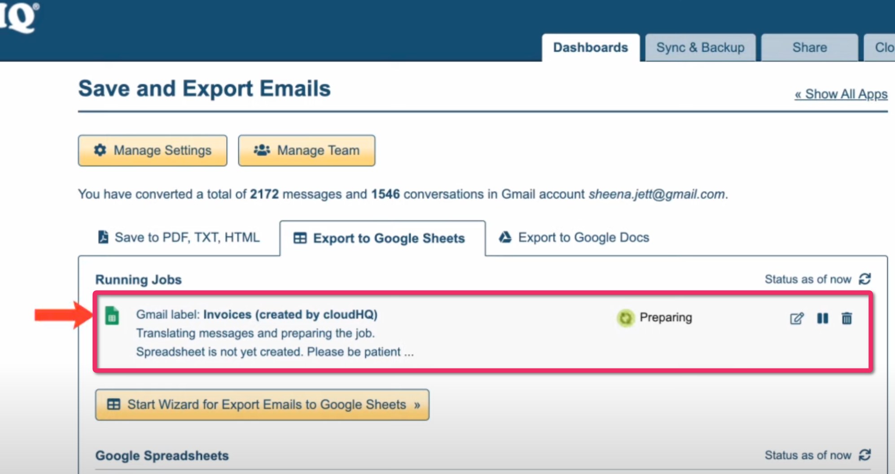Click the 2172 messages count
The height and width of the screenshot is (474, 895).
pos(264,194)
